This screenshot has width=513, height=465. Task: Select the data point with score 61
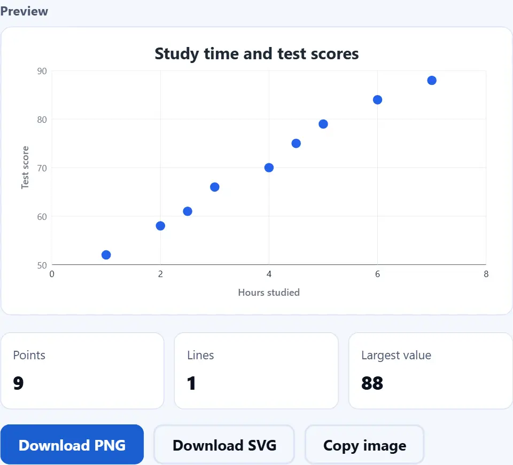188,211
